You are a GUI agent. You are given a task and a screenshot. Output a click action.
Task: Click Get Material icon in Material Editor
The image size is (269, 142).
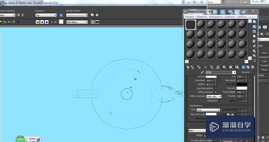(x=188, y=67)
